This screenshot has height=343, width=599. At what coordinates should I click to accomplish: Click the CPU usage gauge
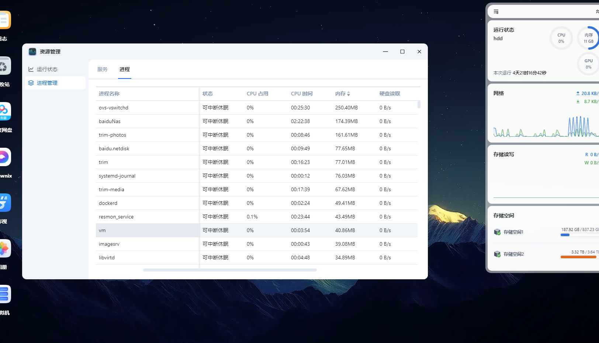coord(561,38)
